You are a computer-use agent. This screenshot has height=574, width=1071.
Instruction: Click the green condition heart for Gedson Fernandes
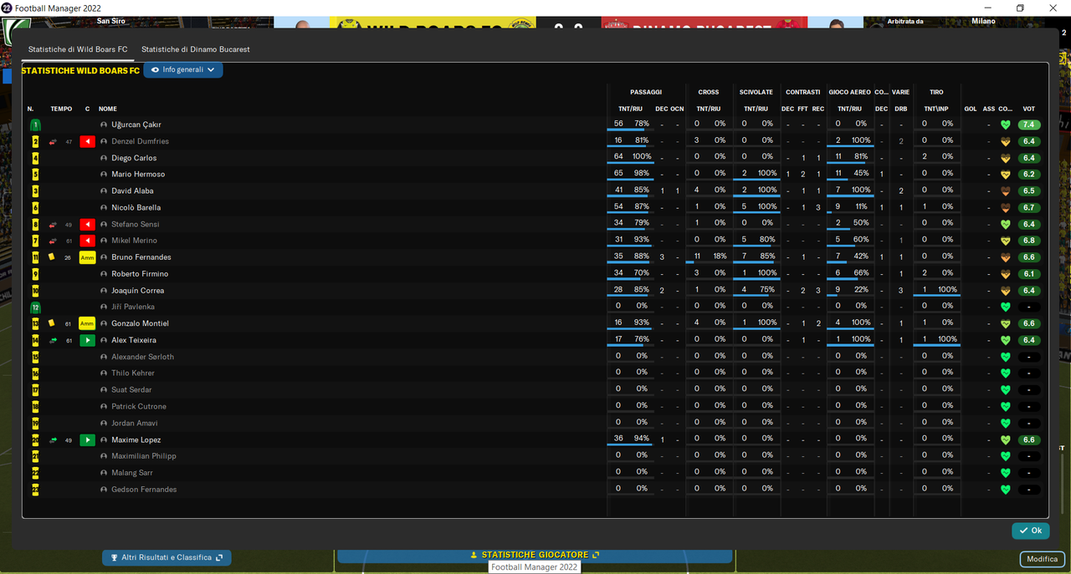click(x=1006, y=490)
